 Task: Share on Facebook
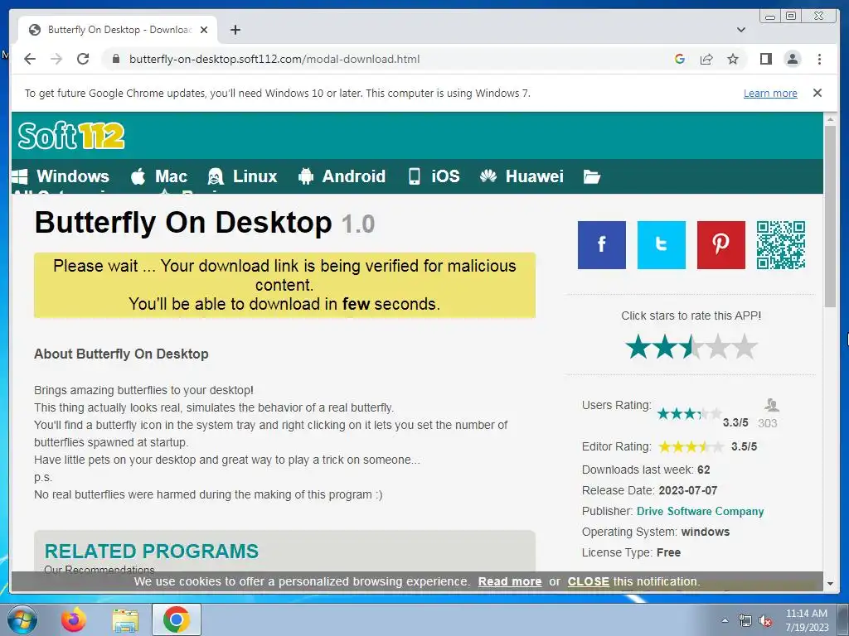pos(602,245)
